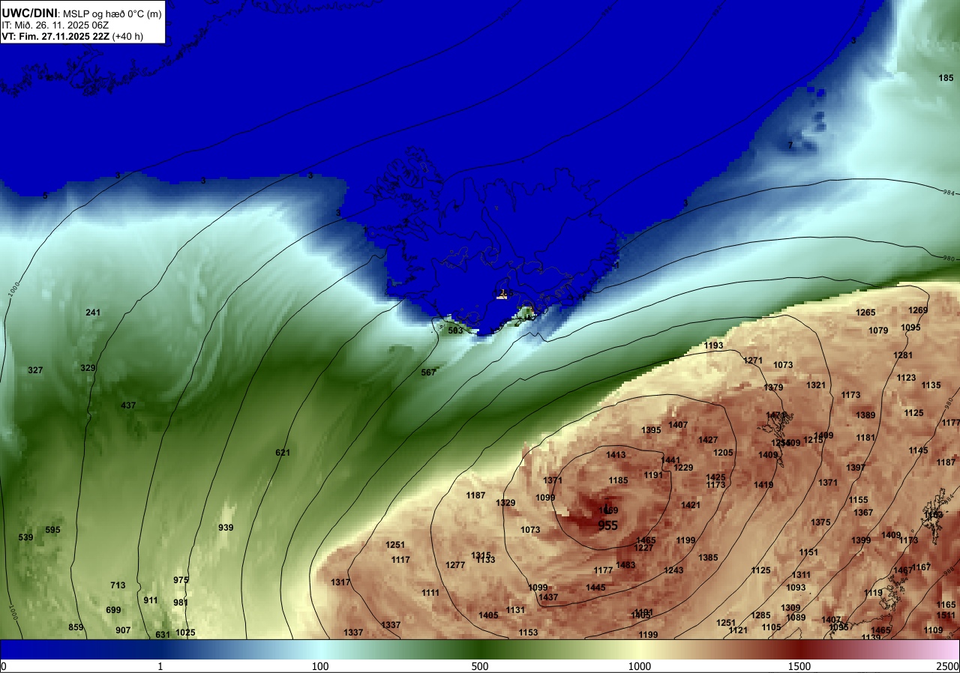Click the freezing level value 1193
Image resolution: width=960 pixels, height=673 pixels.
click(714, 345)
